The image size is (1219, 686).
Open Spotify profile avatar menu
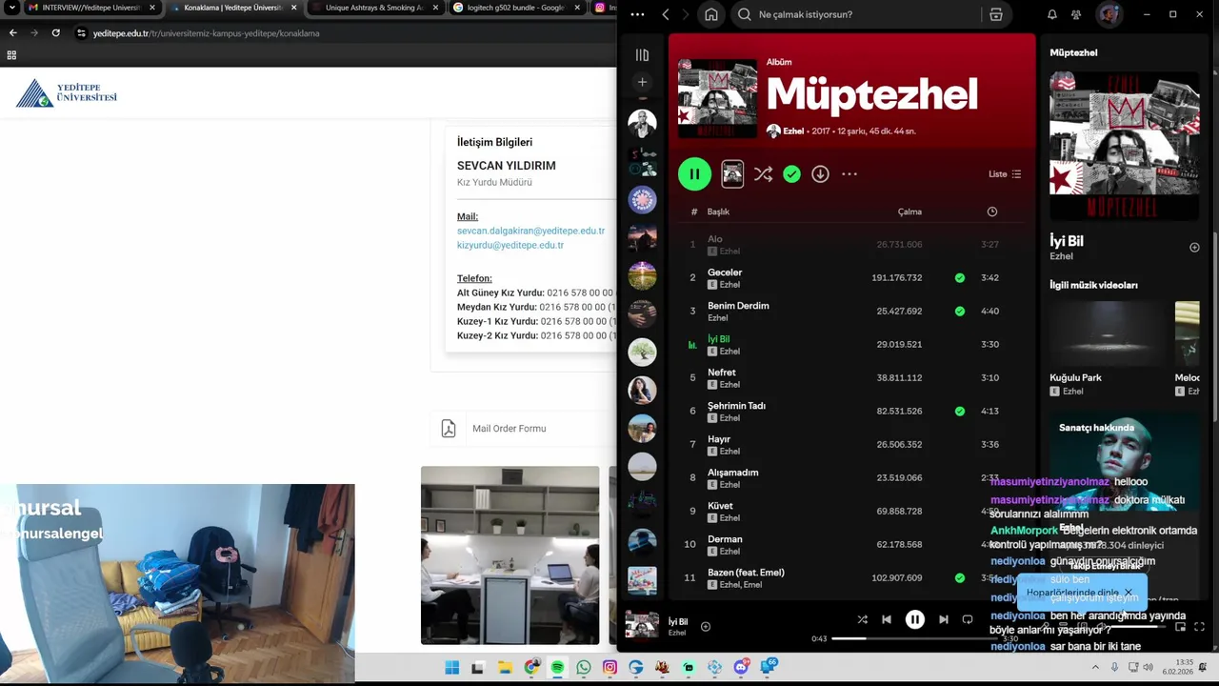point(1109,14)
